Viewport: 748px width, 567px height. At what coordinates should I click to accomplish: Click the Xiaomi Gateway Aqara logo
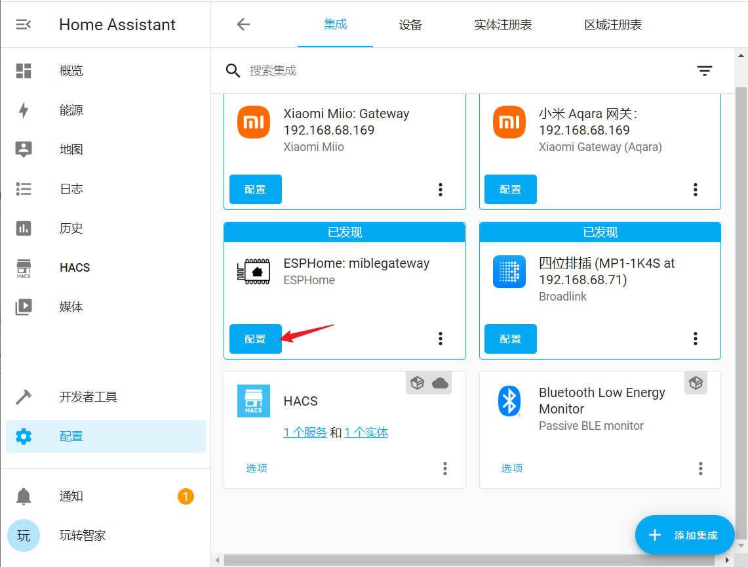(509, 122)
